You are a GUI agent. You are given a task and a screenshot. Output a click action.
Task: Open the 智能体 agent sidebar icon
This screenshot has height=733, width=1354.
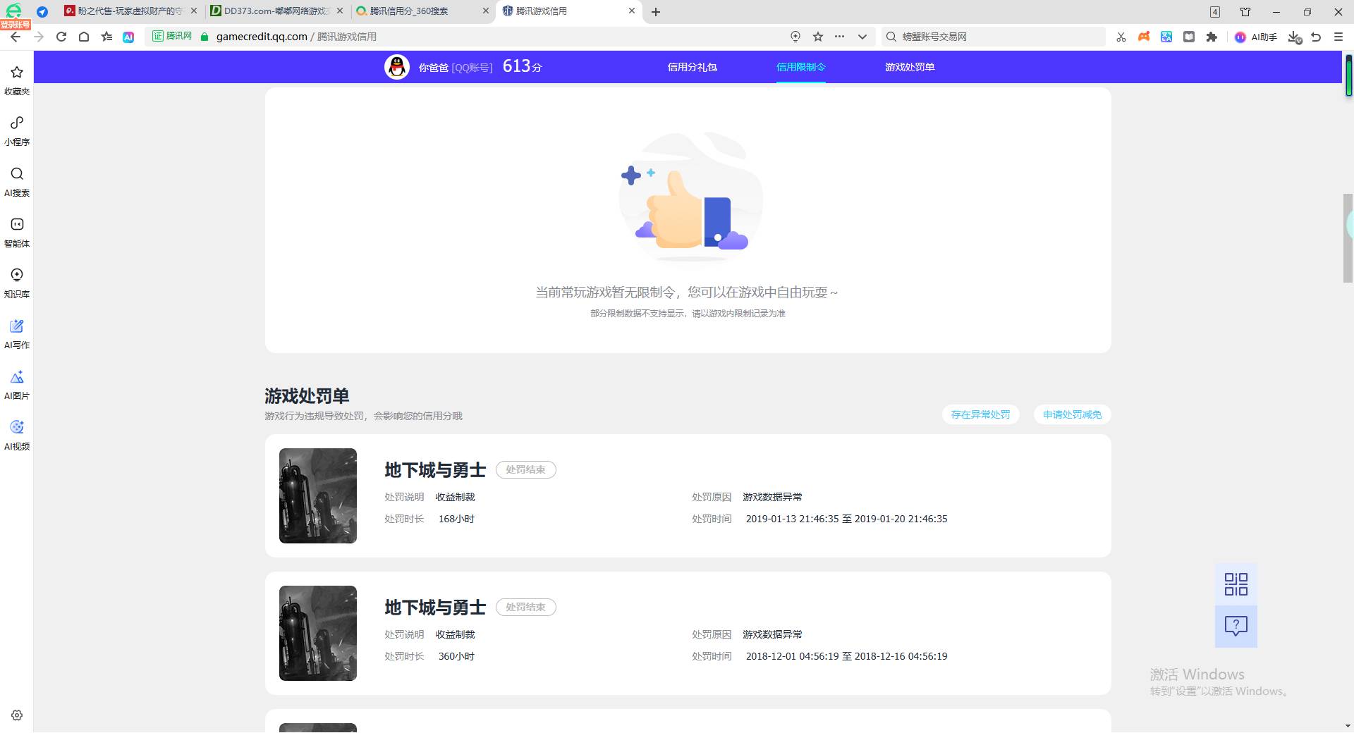pos(17,231)
